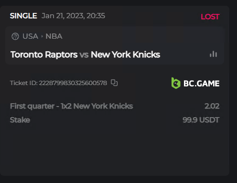Image resolution: width=237 pixels, height=183 pixels.
Task: Click the 99.9 USDT stake amount
Action: point(201,120)
